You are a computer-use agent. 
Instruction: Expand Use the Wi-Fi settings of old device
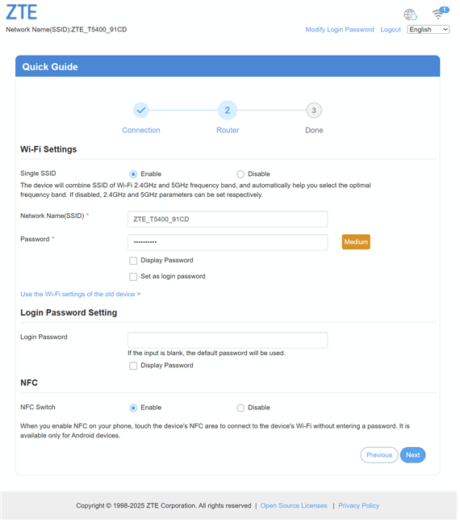tap(81, 294)
